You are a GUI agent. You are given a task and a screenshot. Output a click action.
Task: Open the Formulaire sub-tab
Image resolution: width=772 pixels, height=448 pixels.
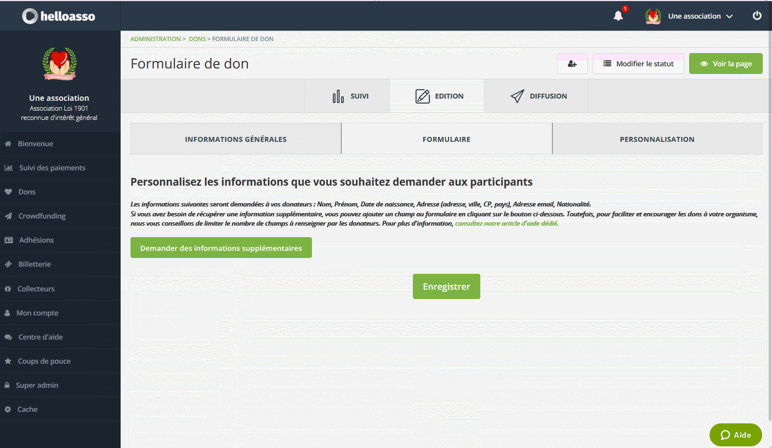click(x=446, y=139)
